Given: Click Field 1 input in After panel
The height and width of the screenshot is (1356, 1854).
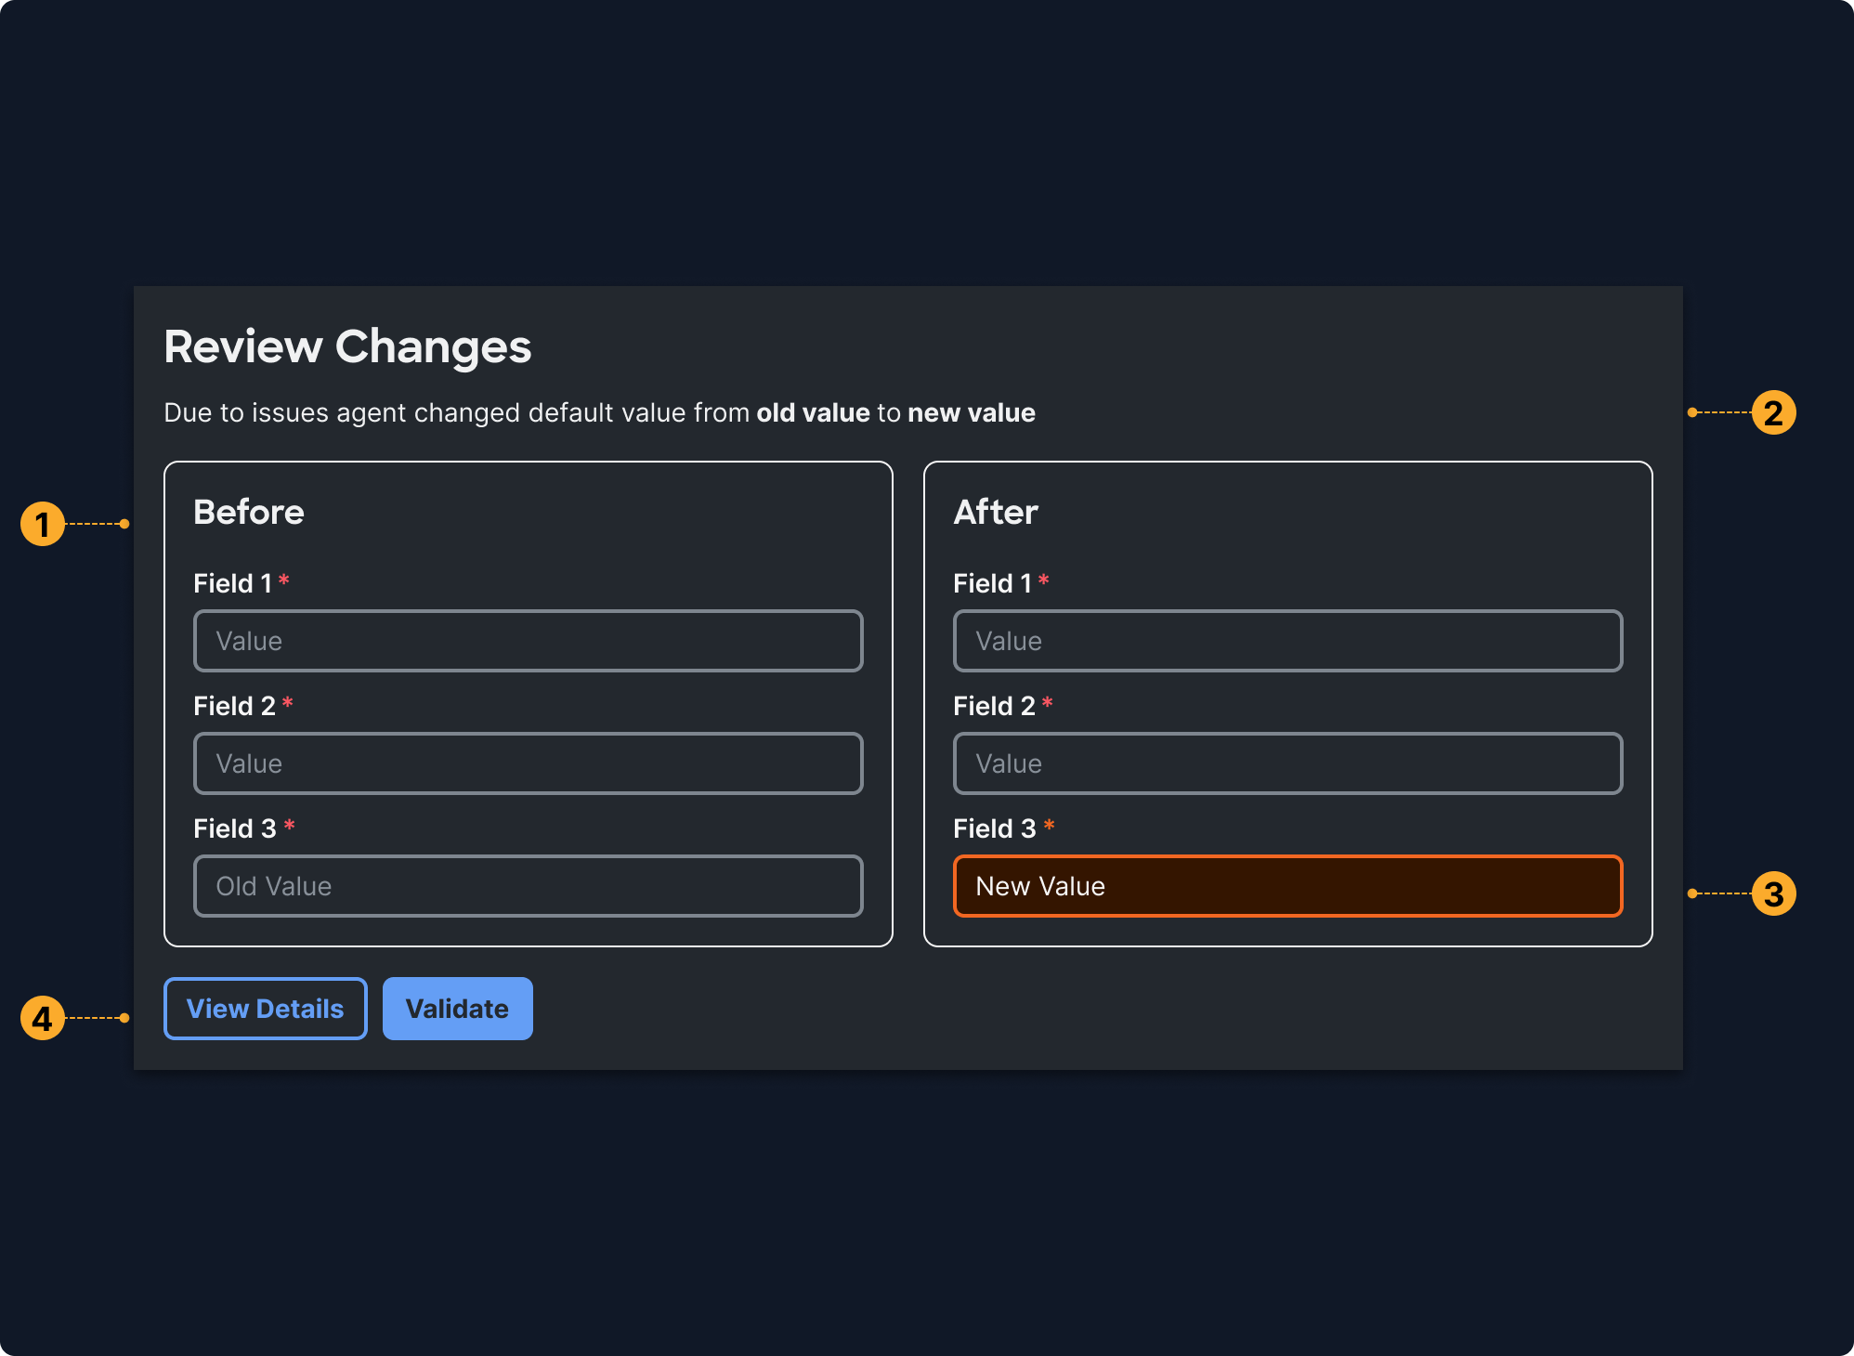Looking at the screenshot, I should 1287,641.
